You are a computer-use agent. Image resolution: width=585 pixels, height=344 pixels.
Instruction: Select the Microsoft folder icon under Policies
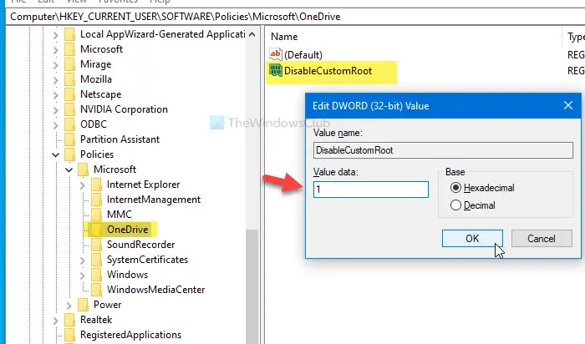83,169
